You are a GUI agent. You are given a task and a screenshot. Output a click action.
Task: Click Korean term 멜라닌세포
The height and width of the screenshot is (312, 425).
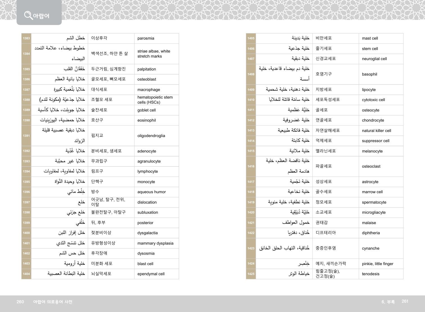point(325,151)
